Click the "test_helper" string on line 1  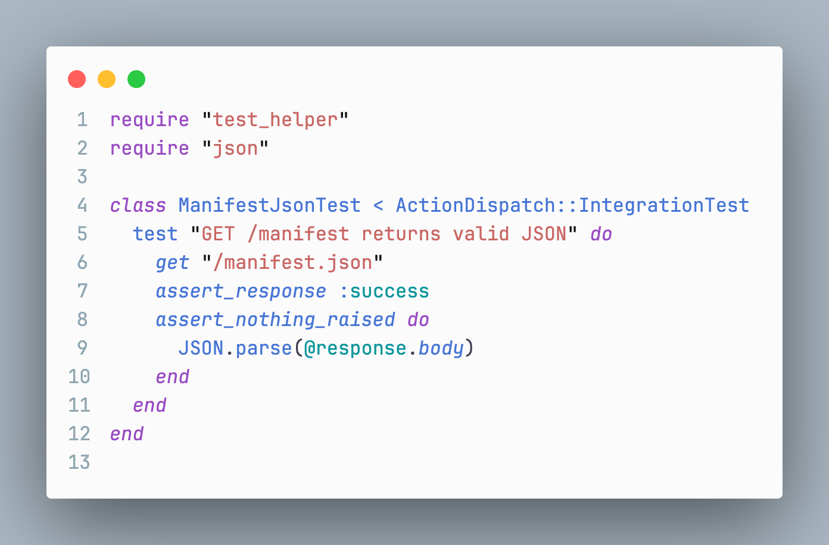click(275, 120)
